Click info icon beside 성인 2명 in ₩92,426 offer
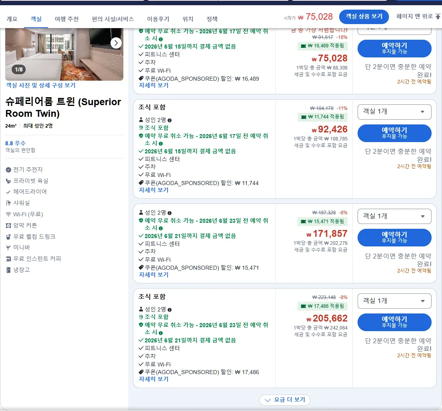This screenshot has height=411, width=442. click(x=170, y=120)
